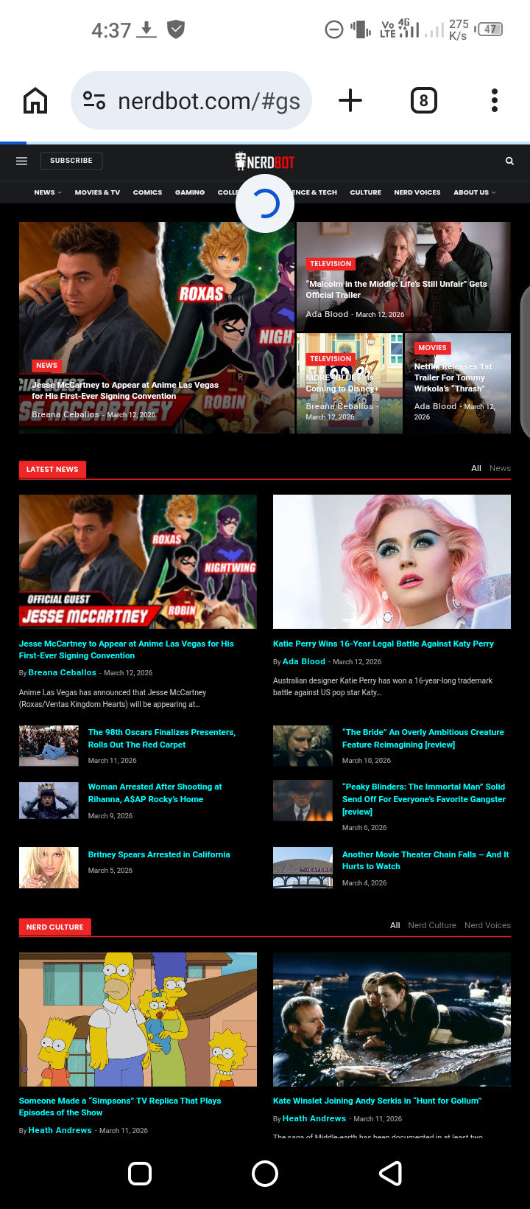530x1209 pixels.
Task: Click author Breana Ceballos under Latest News article
Action: click(x=63, y=672)
